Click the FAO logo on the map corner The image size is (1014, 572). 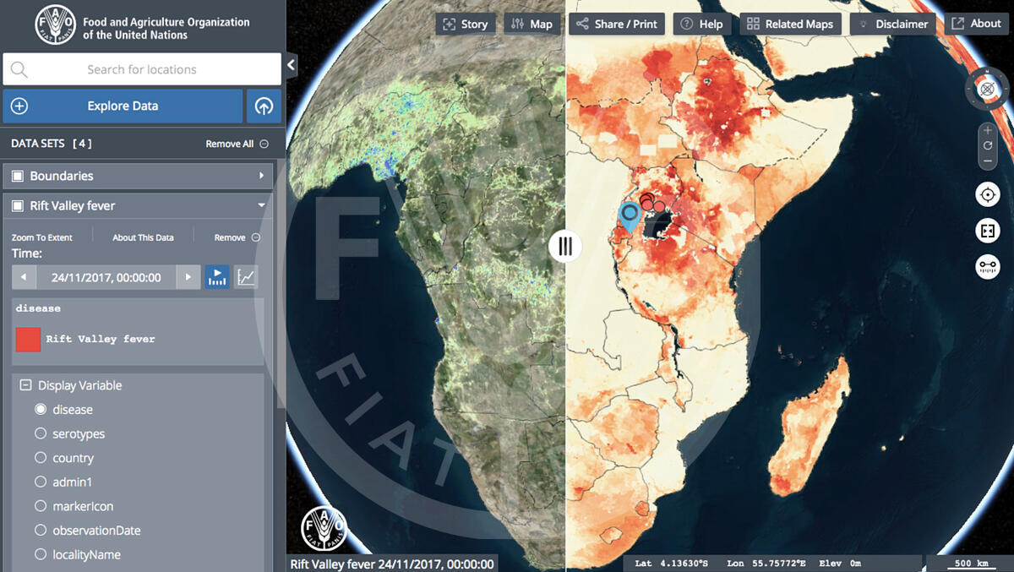[x=324, y=528]
